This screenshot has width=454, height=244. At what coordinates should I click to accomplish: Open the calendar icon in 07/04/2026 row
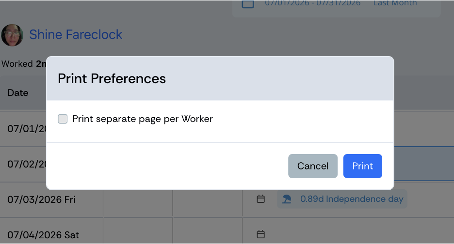tap(260, 234)
